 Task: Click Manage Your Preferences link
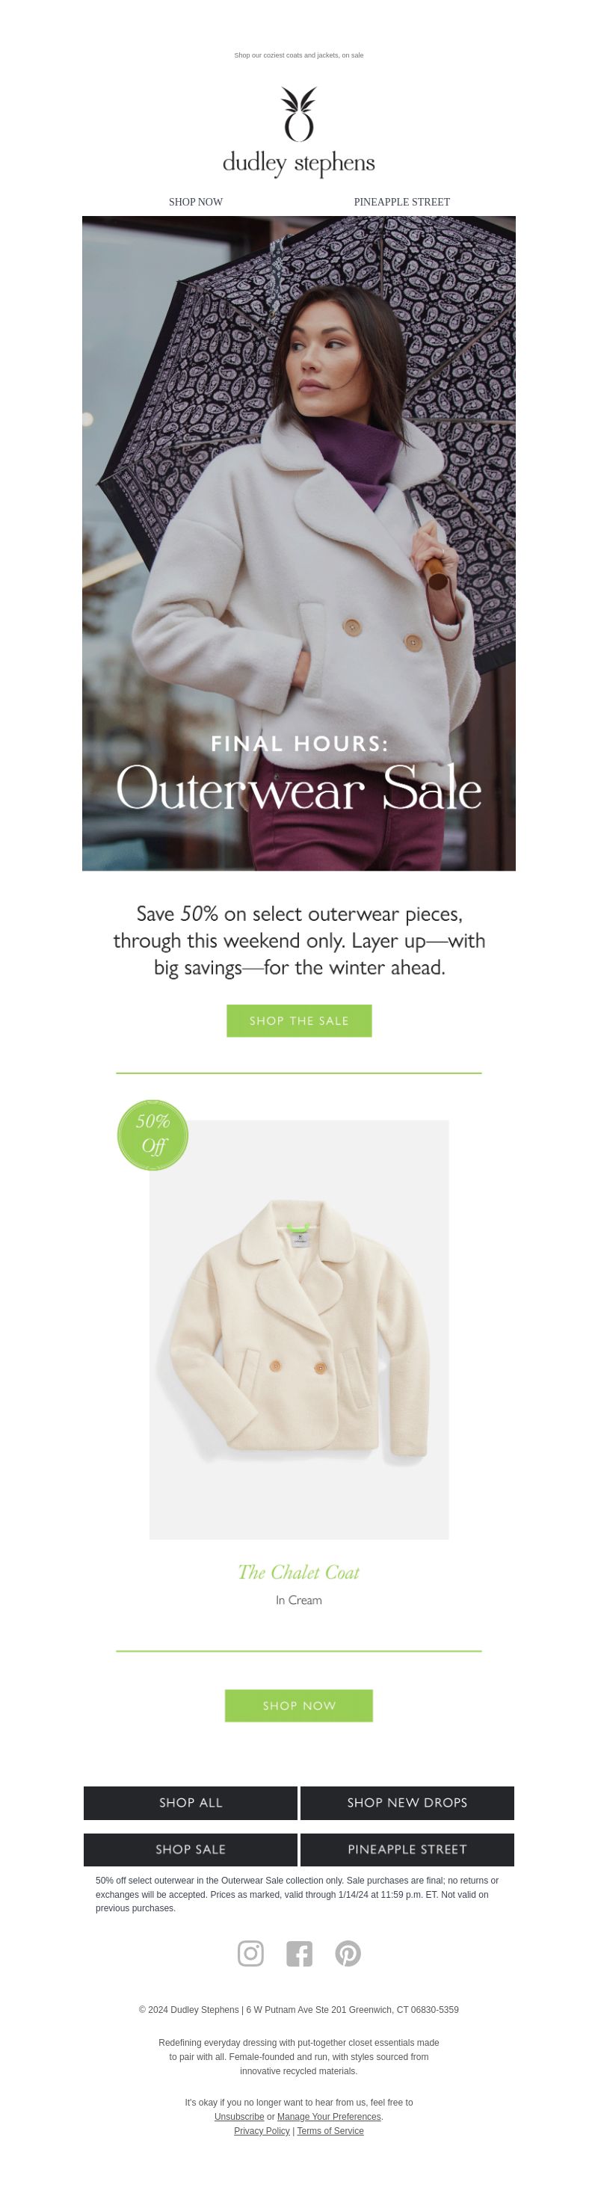coord(329,2117)
